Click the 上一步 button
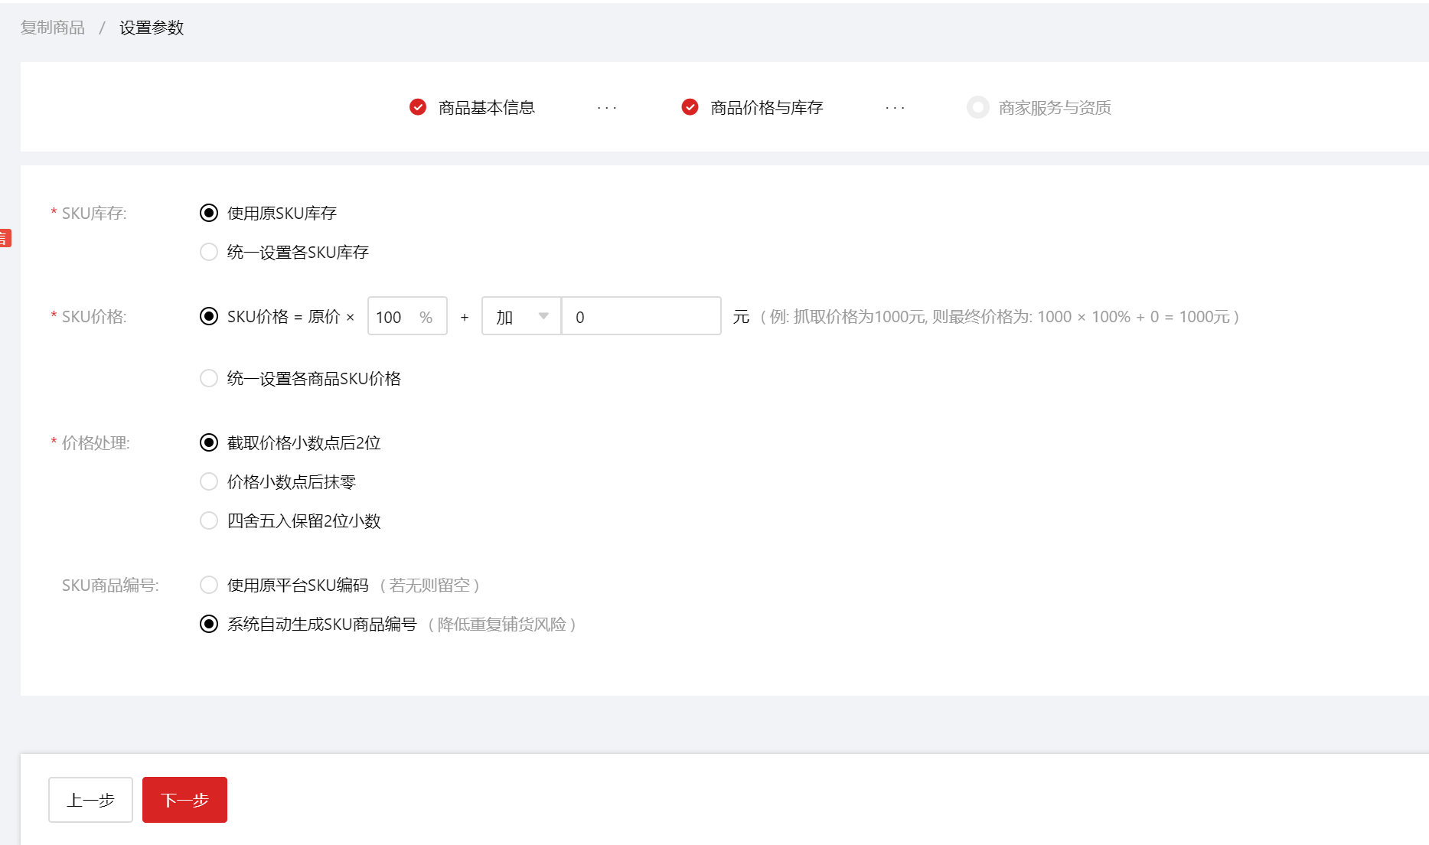 [90, 800]
